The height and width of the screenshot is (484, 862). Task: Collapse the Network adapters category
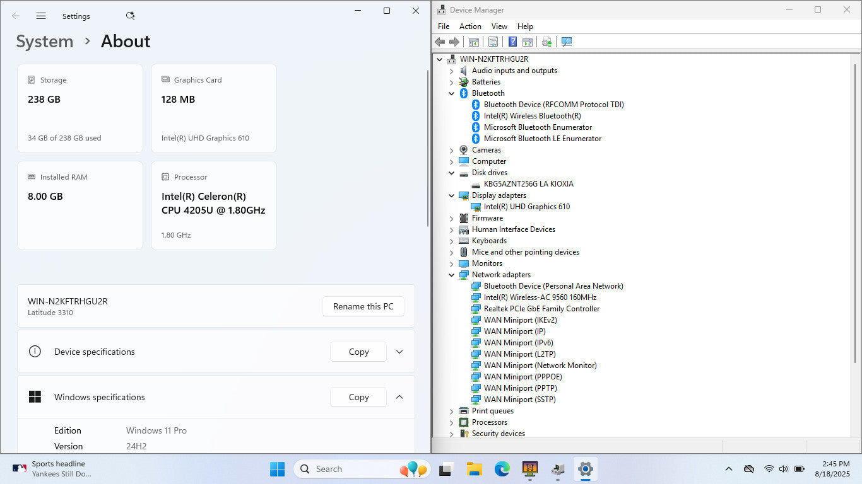tap(452, 275)
